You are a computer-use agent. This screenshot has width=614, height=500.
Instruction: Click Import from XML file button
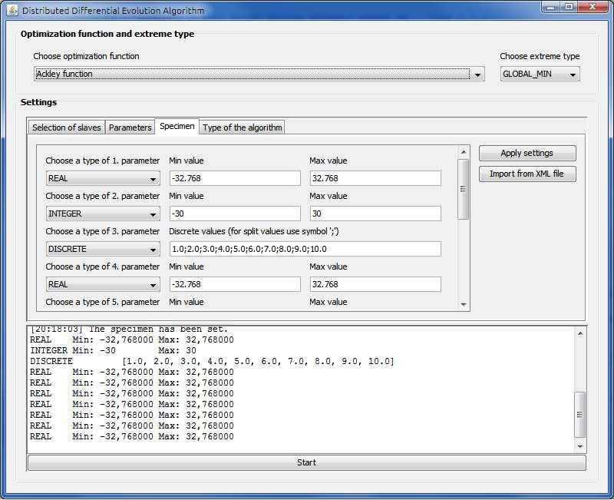coord(527,174)
